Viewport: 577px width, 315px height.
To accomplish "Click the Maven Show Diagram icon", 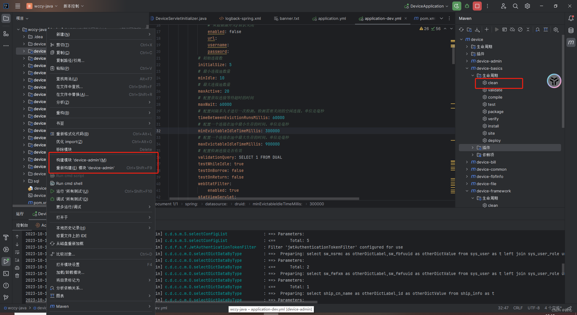I will click(x=546, y=29).
